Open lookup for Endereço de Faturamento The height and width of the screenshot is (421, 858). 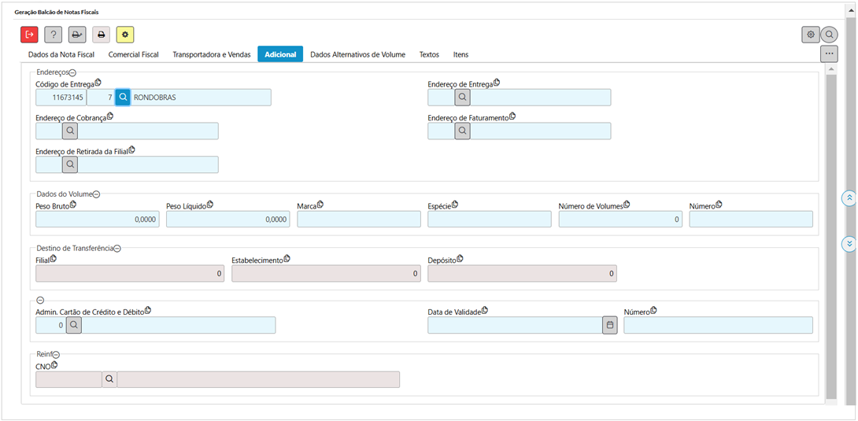tap(462, 131)
